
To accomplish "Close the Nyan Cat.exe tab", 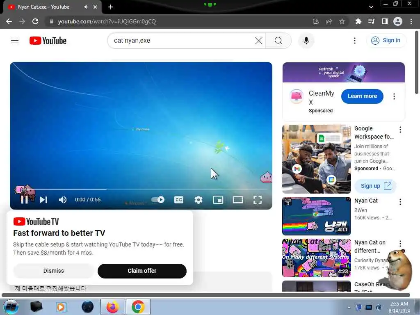I will (95, 7).
